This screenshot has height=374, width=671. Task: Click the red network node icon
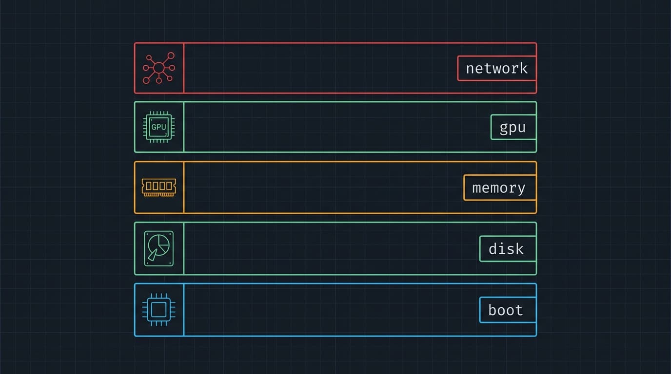tap(158, 68)
